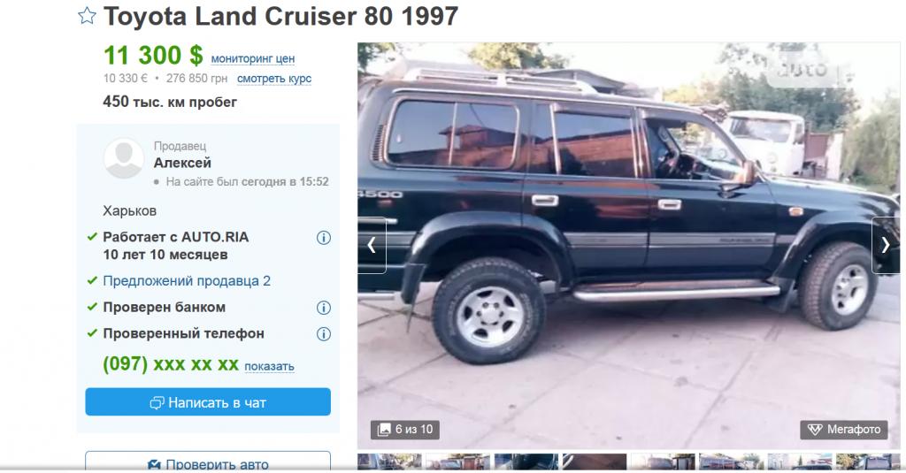
Task: Add listing to favorites with star icon
Action: 87,16
